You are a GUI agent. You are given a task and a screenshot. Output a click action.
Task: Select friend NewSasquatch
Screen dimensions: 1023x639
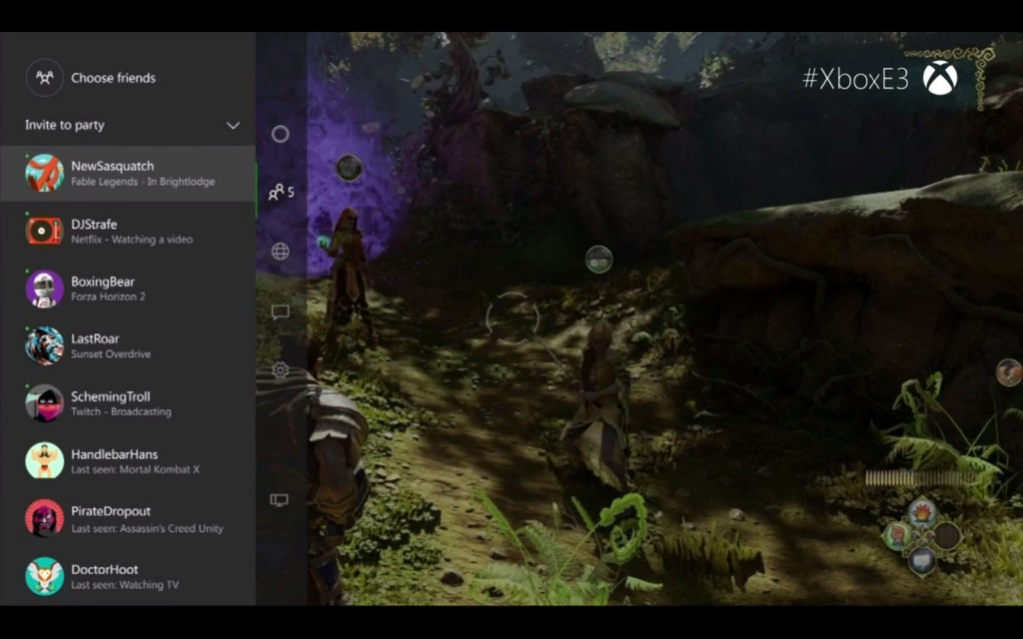(x=128, y=173)
